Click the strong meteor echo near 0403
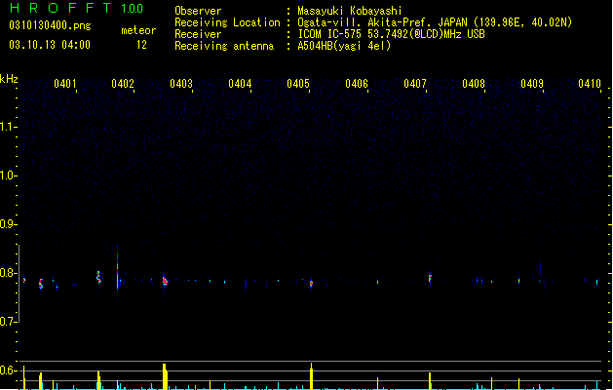The height and width of the screenshot is (390, 613). [x=165, y=281]
